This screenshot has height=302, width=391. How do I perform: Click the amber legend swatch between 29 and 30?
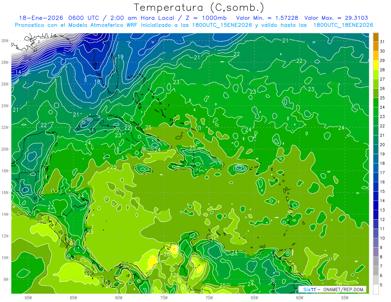point(376,56)
